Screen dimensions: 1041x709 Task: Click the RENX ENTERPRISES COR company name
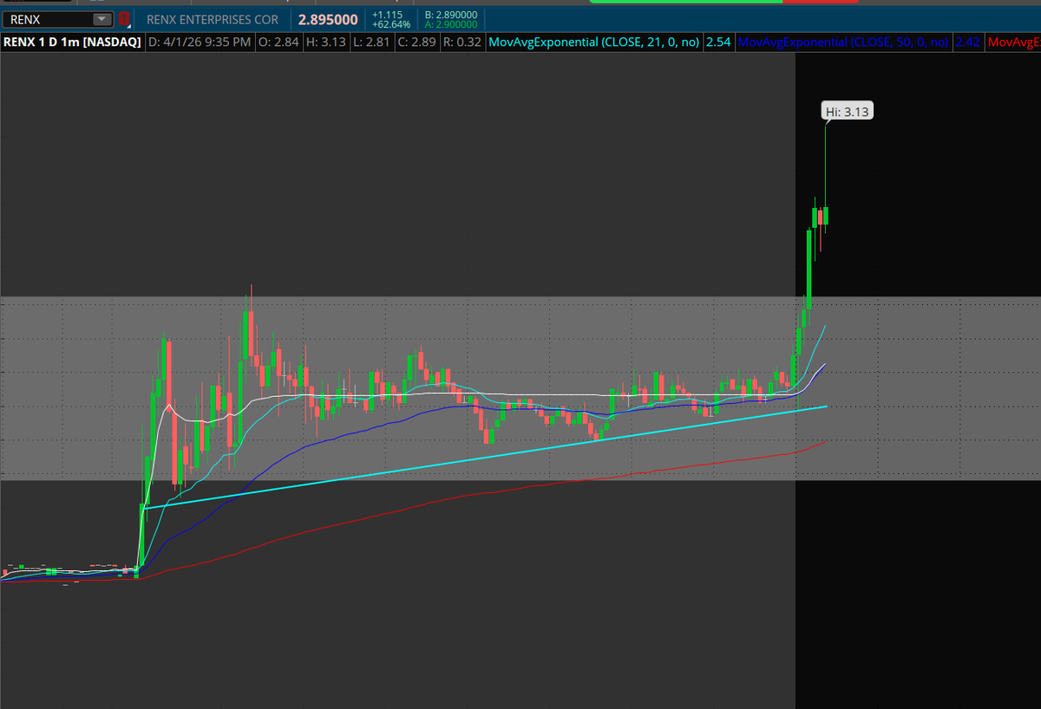213,19
